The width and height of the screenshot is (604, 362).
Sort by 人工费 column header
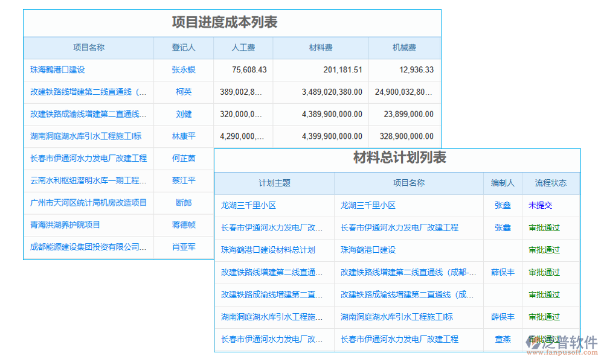243,48
